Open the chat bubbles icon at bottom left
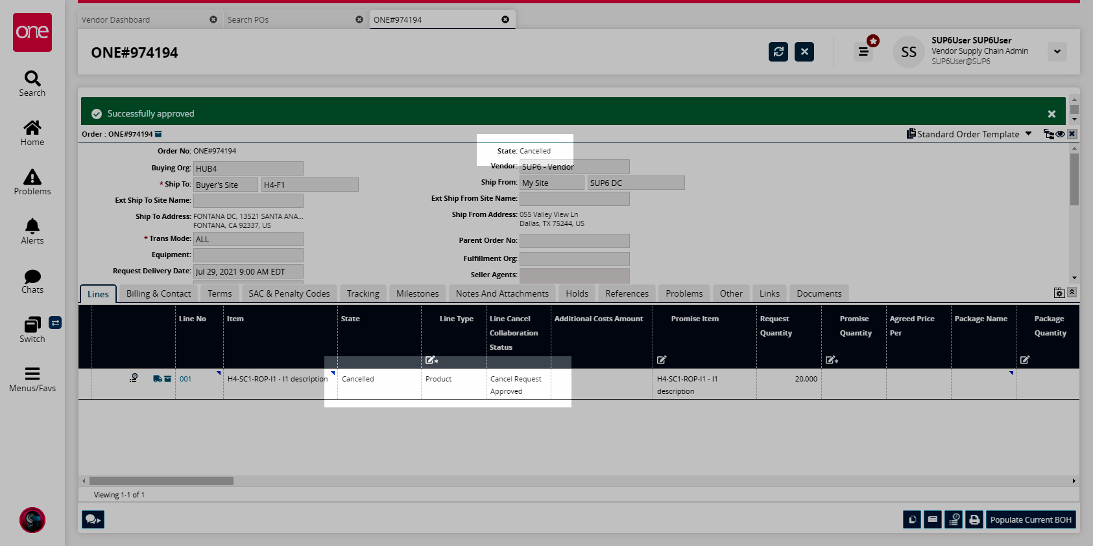The width and height of the screenshot is (1093, 546). click(x=93, y=519)
